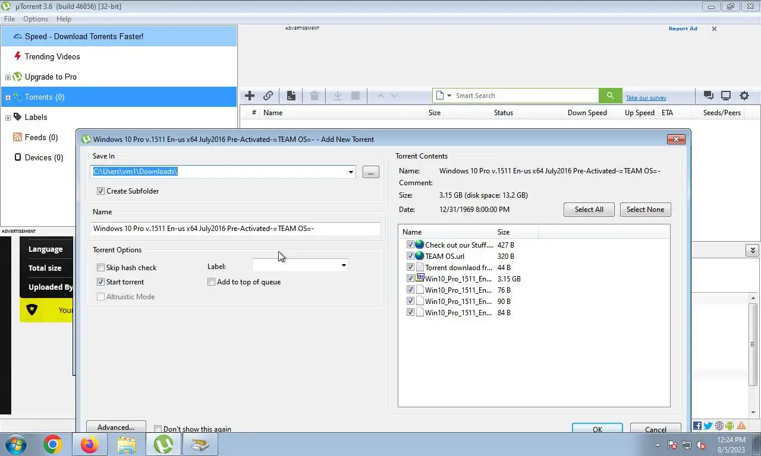
Task: Click the Add Torrent from URL link icon
Action: tap(268, 96)
